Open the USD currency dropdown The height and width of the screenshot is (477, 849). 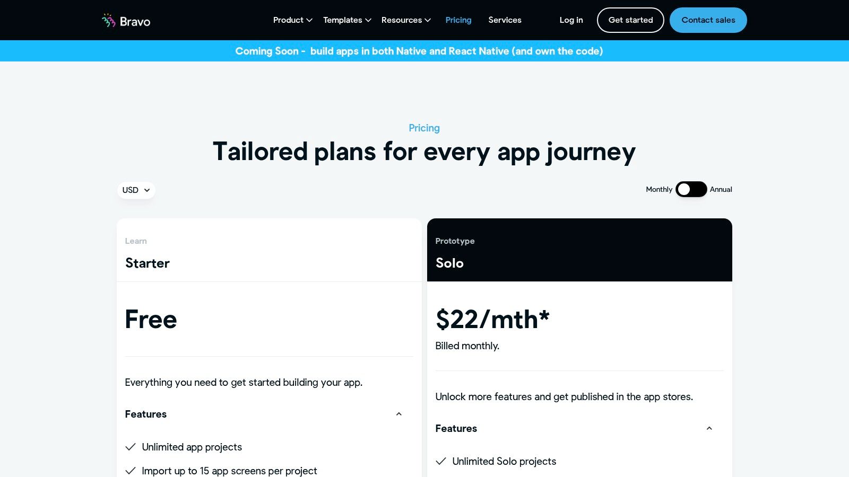[136, 190]
